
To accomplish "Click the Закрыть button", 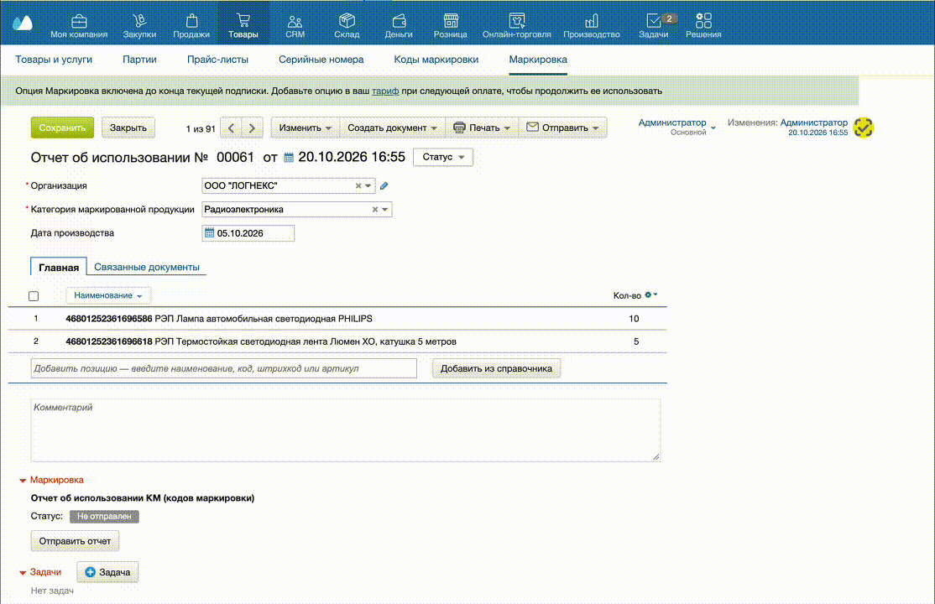I will (x=128, y=128).
